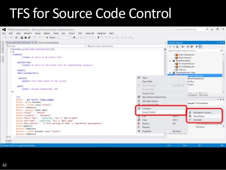Pin the Properties panel with pushpin

(220, 99)
